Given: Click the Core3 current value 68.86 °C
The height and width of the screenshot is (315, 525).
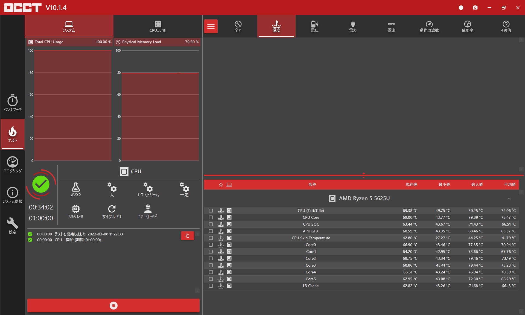Looking at the screenshot, I should [x=410, y=265].
